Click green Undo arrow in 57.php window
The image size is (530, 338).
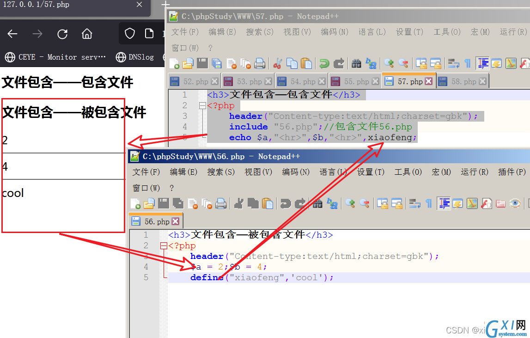324,63
